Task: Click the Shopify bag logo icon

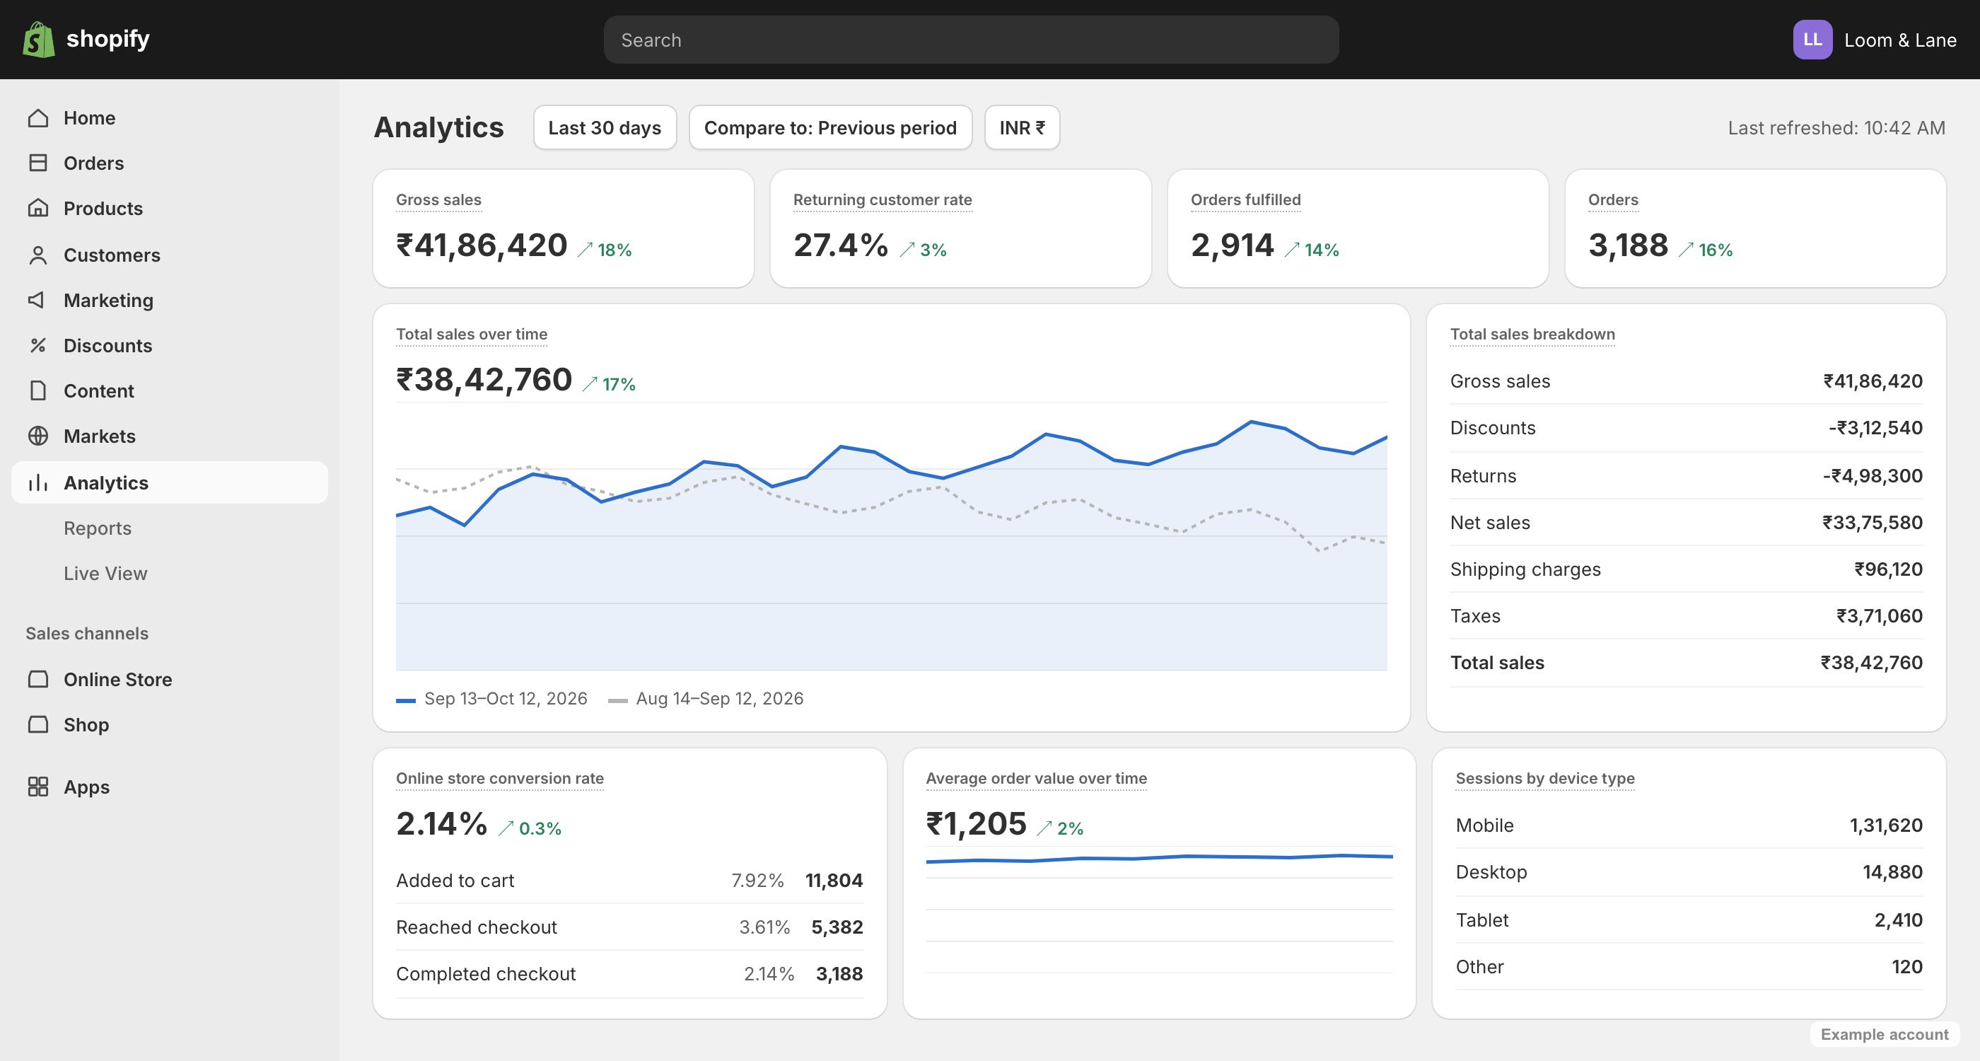Action: (38, 39)
